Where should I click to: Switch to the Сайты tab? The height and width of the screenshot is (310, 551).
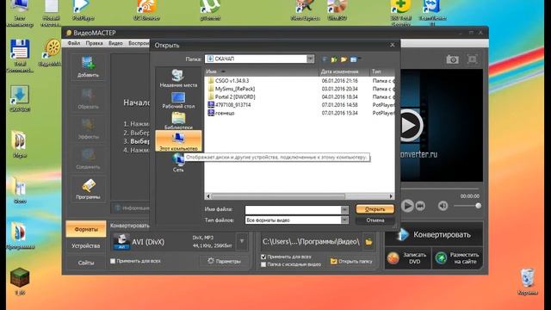click(x=86, y=262)
